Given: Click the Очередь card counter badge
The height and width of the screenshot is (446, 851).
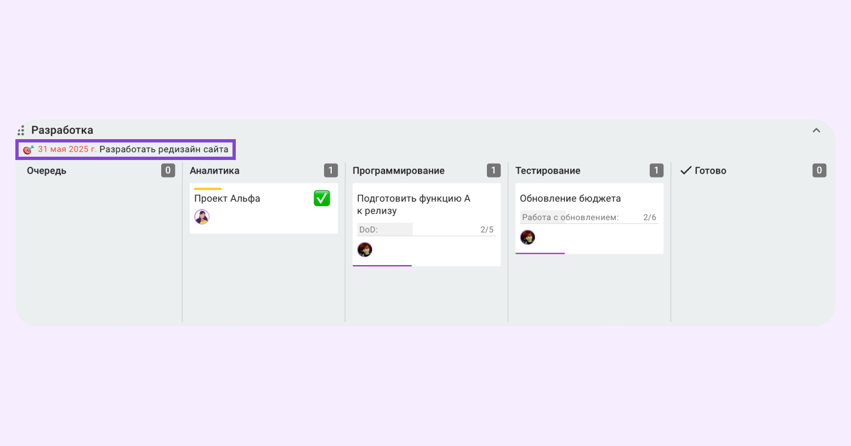Looking at the screenshot, I should (168, 170).
